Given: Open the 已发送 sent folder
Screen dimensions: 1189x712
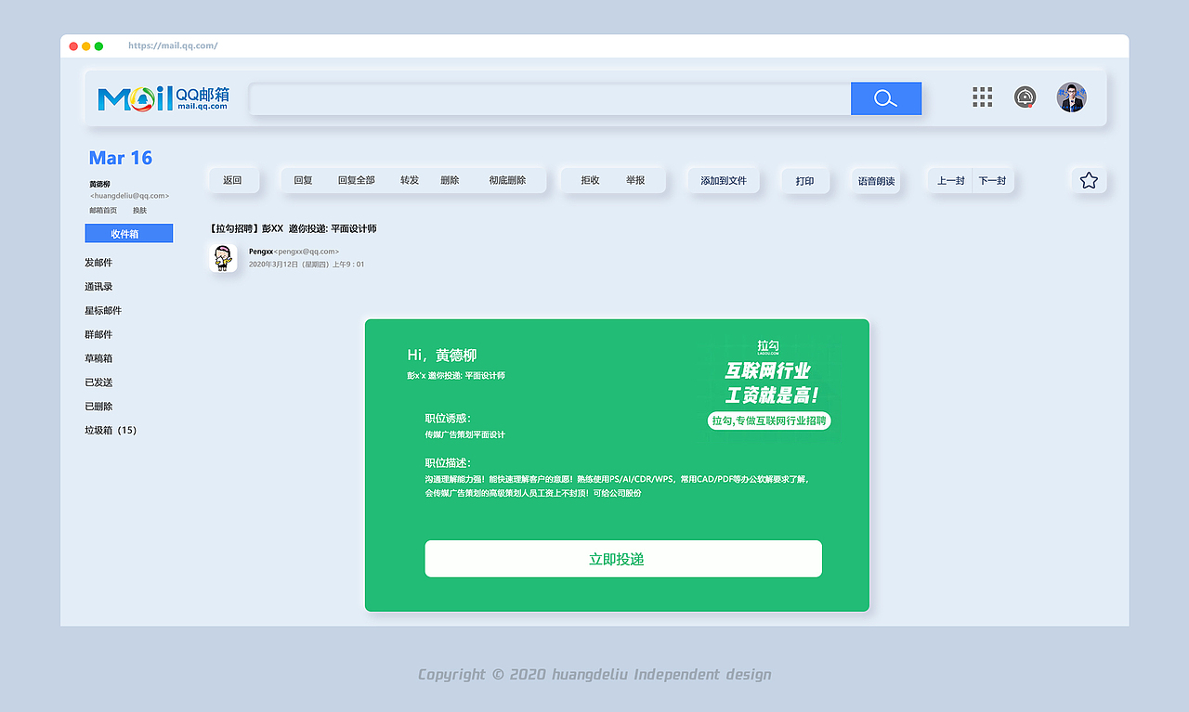Looking at the screenshot, I should (x=98, y=382).
